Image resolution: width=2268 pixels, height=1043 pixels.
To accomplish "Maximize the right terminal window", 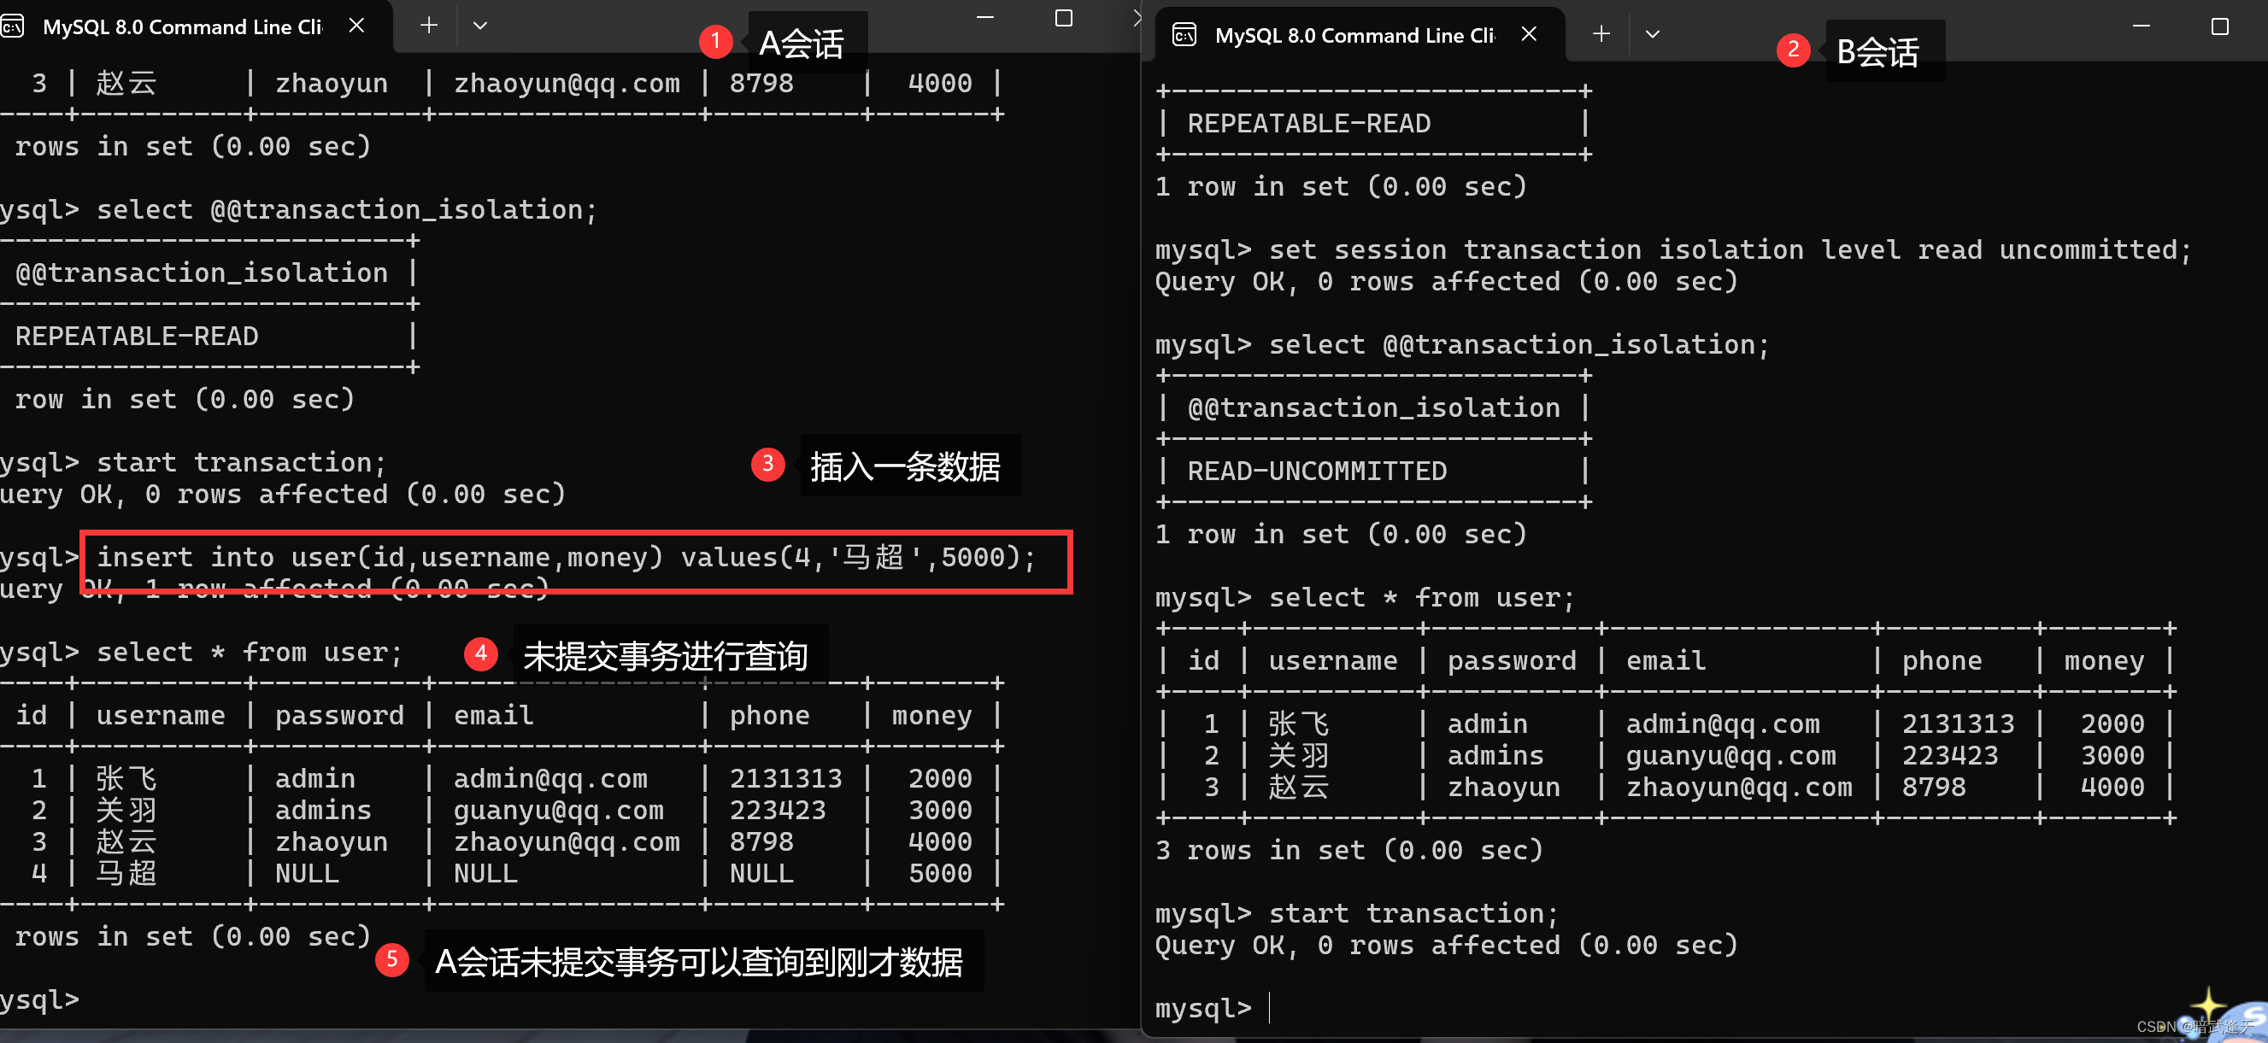I will pos(2219,26).
